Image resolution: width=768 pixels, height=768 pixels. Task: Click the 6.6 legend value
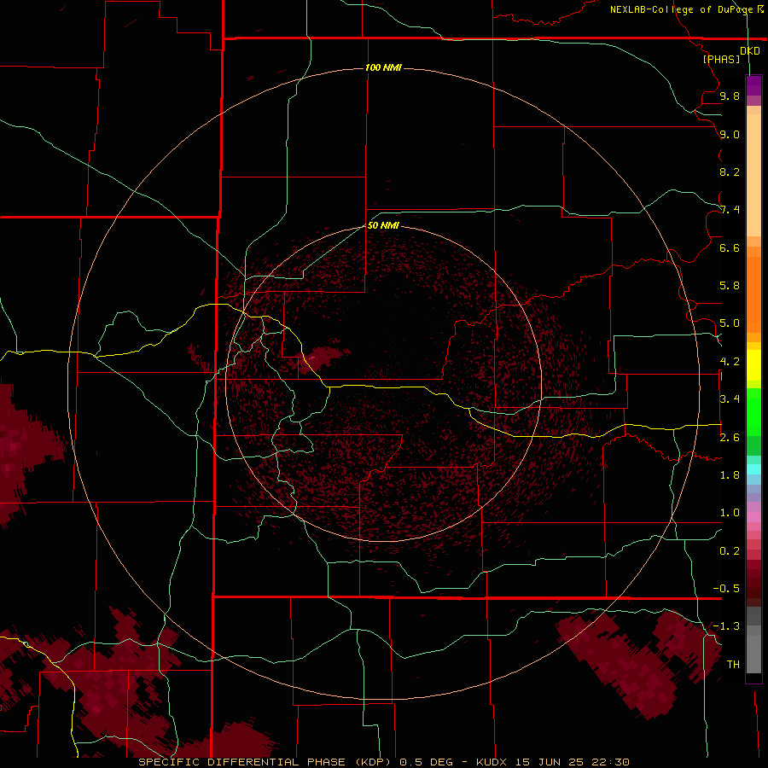coord(730,247)
